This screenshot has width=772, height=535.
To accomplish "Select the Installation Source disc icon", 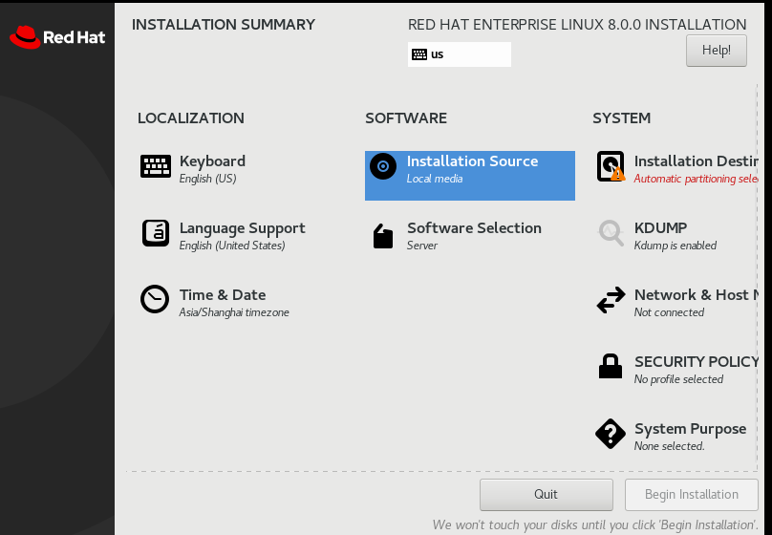I will pyautogui.click(x=383, y=166).
